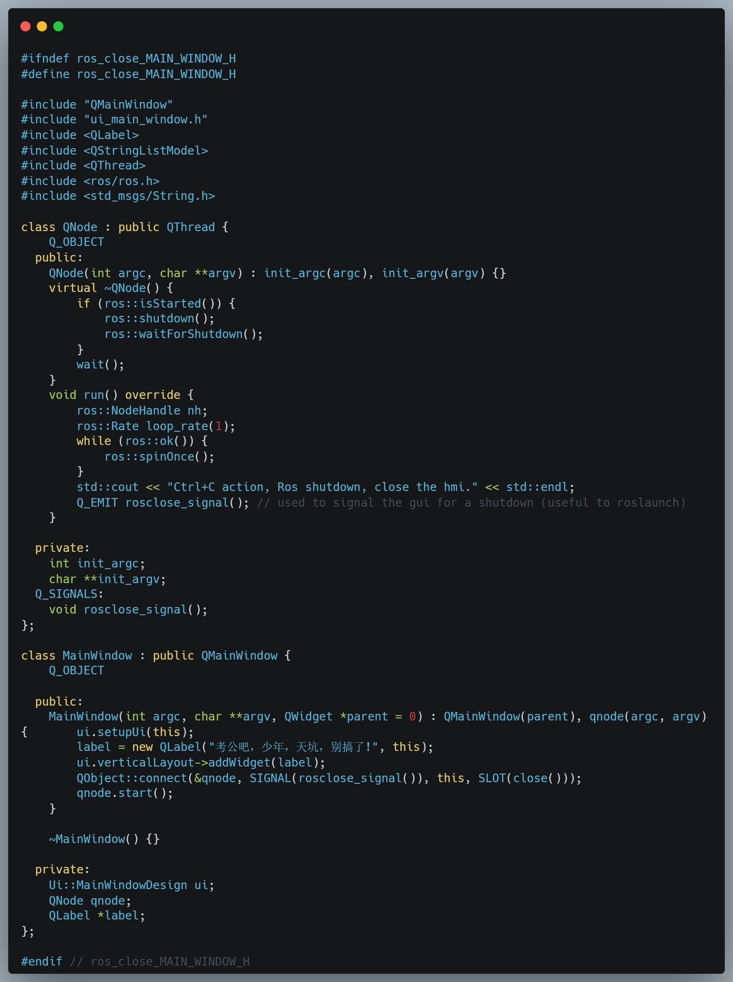
Task: Click the '#include <ros/ros.h>' line
Action: (90, 181)
